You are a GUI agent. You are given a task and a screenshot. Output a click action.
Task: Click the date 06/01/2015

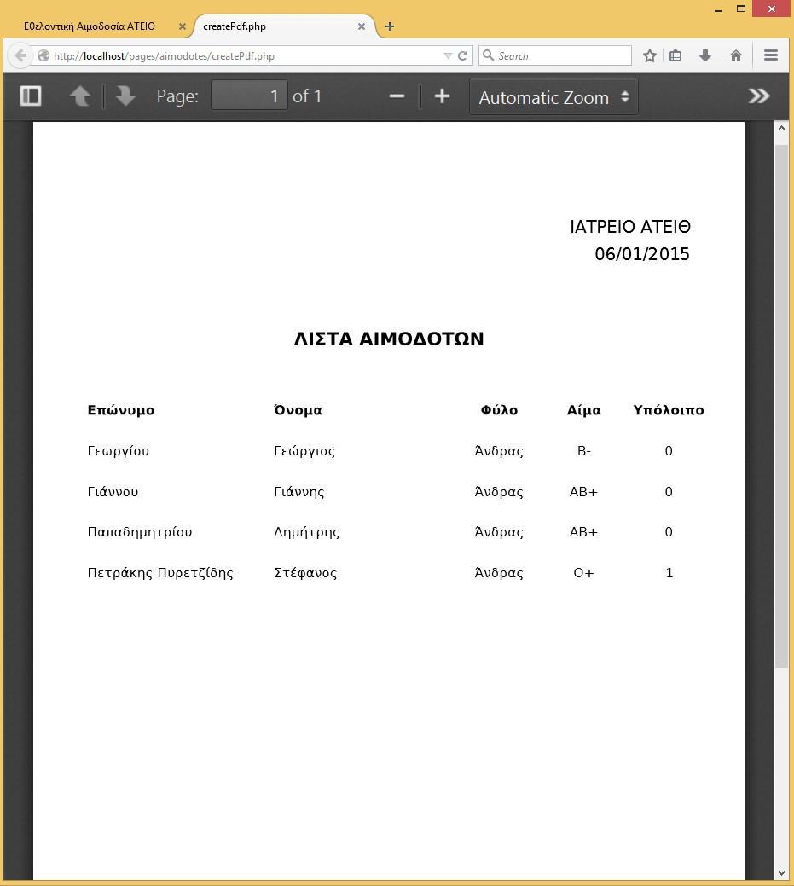click(642, 254)
